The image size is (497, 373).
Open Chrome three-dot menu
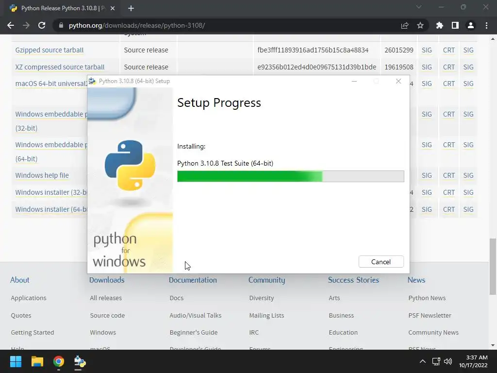pos(486,25)
